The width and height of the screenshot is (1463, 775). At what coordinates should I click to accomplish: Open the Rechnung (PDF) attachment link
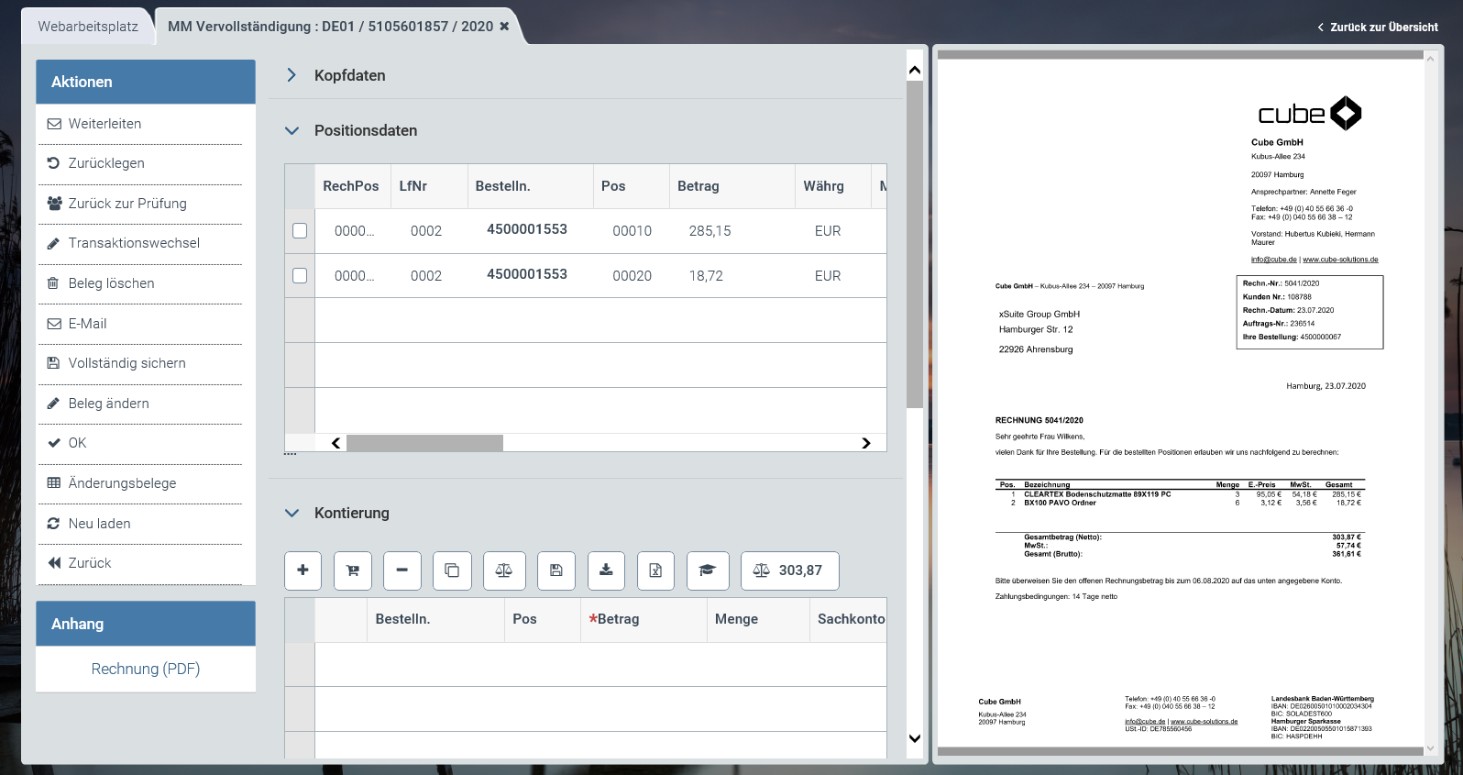(x=146, y=669)
